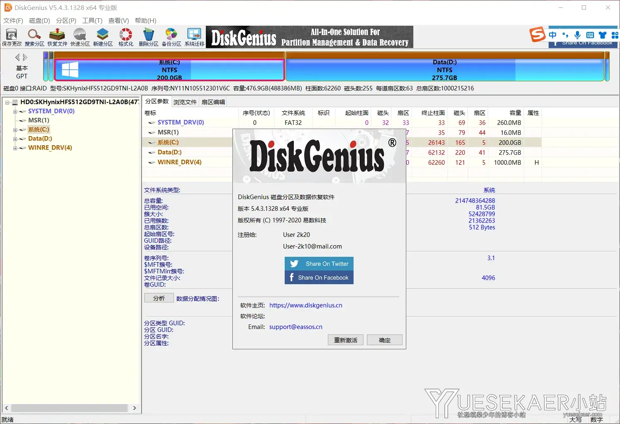620x424 pixels.
Task: Create a New Partition (新建分区)
Action: 103,37
